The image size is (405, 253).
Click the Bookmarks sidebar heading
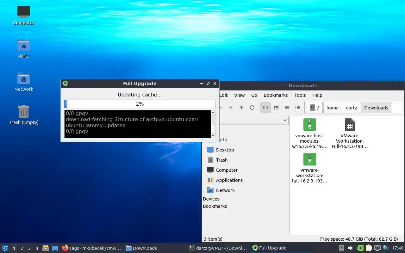click(x=215, y=206)
